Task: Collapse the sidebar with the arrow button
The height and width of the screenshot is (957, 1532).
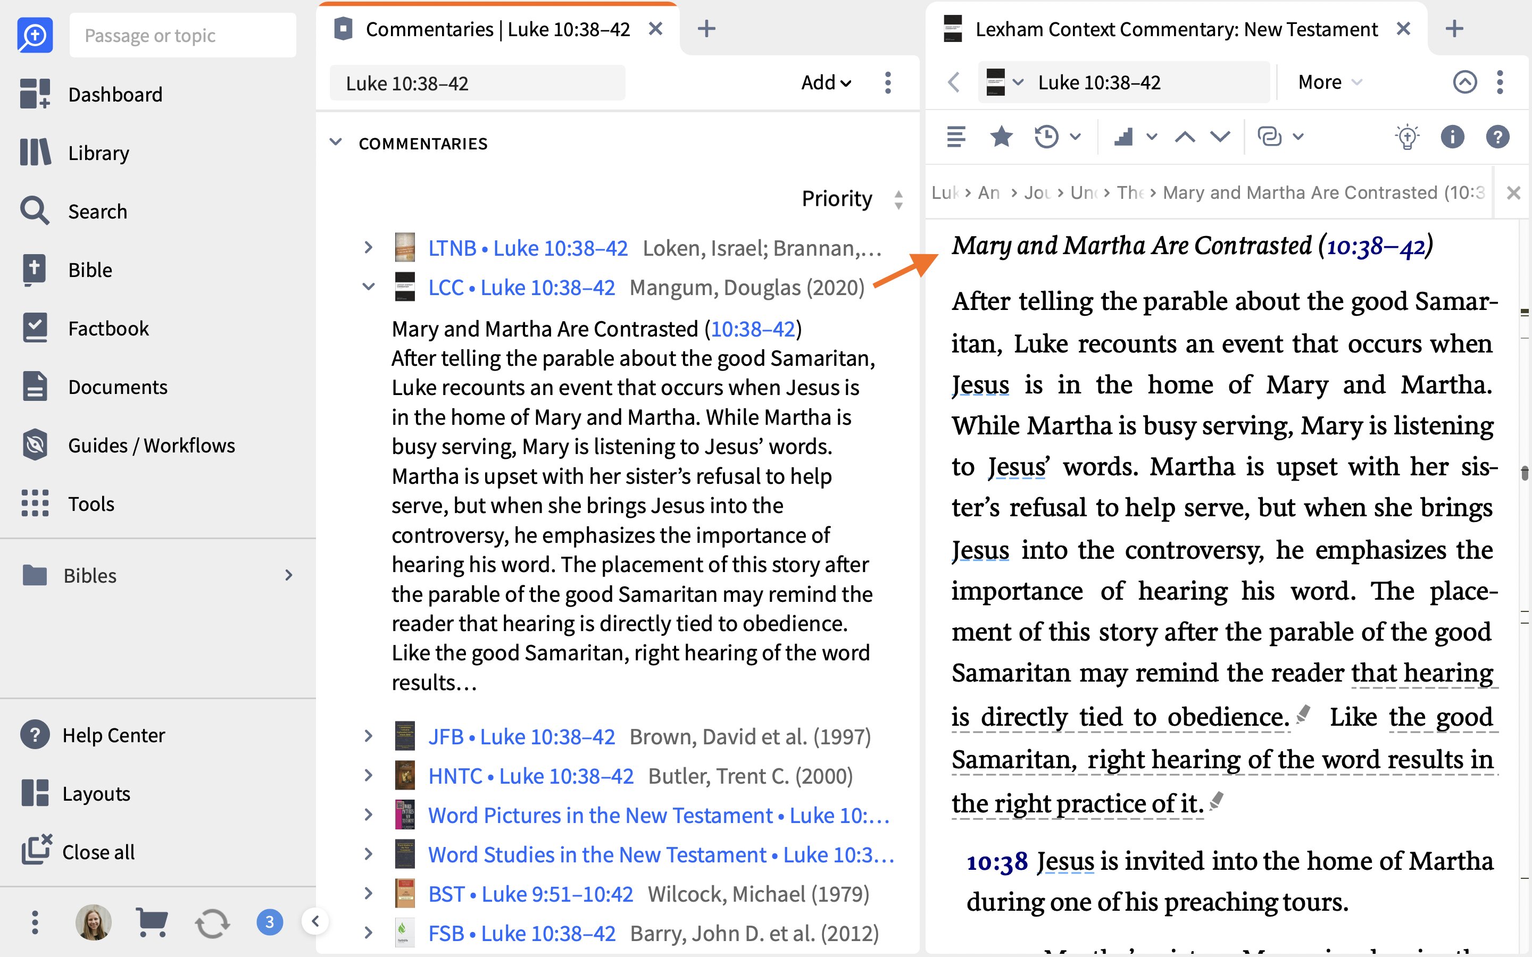Action: (x=315, y=921)
